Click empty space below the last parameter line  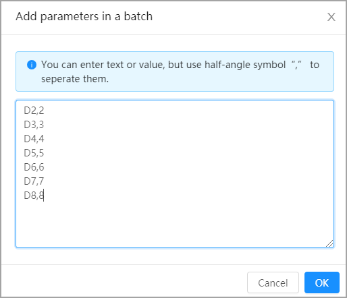point(175,222)
